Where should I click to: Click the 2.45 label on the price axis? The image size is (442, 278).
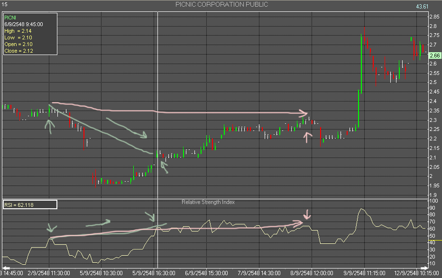tap(434, 92)
